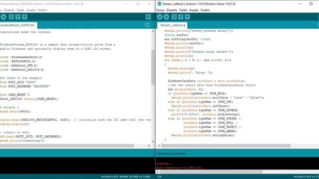Open tab dropdown menu in left window

tap(147, 25)
